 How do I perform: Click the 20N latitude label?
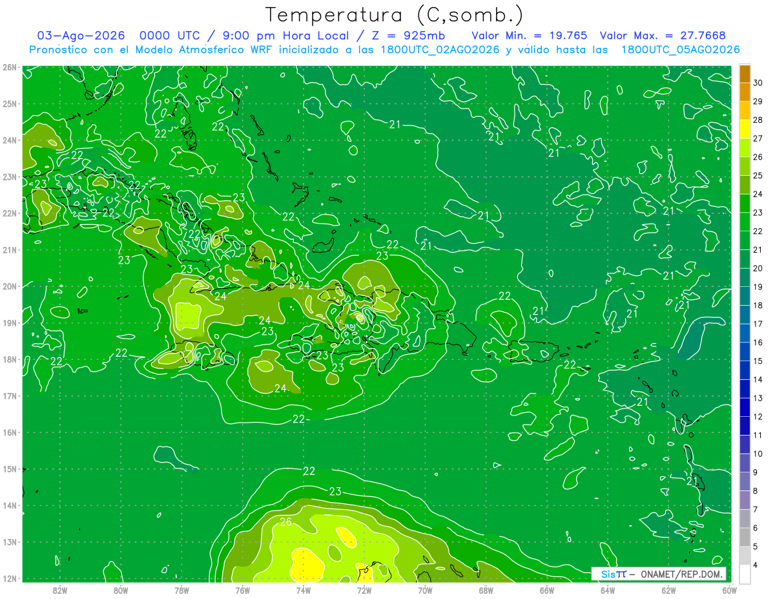coord(10,286)
